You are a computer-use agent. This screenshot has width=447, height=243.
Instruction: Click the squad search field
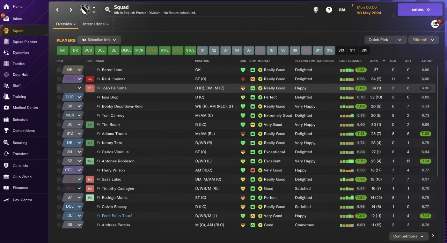205,10
